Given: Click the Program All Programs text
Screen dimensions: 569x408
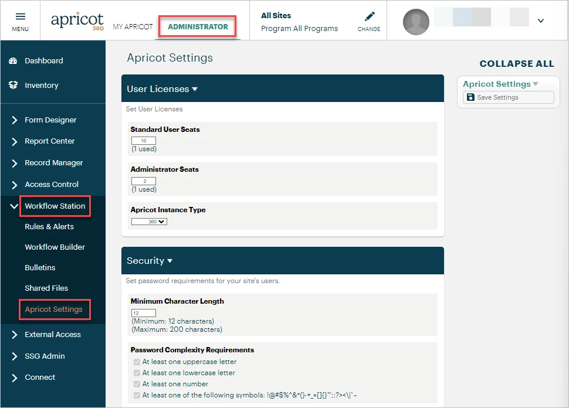Looking at the screenshot, I should [x=299, y=28].
